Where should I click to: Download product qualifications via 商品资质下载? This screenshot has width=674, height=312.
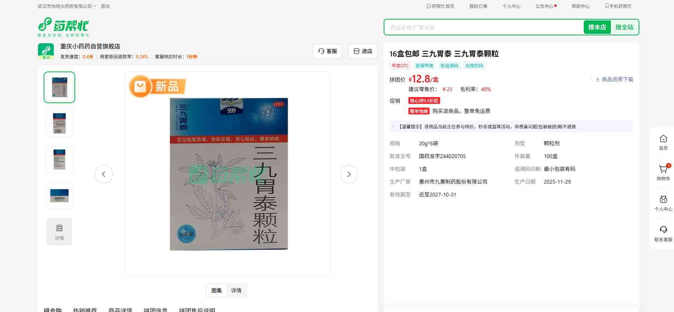click(614, 79)
